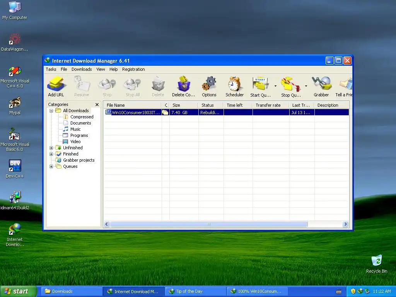Open the View menu

pyautogui.click(x=101, y=69)
